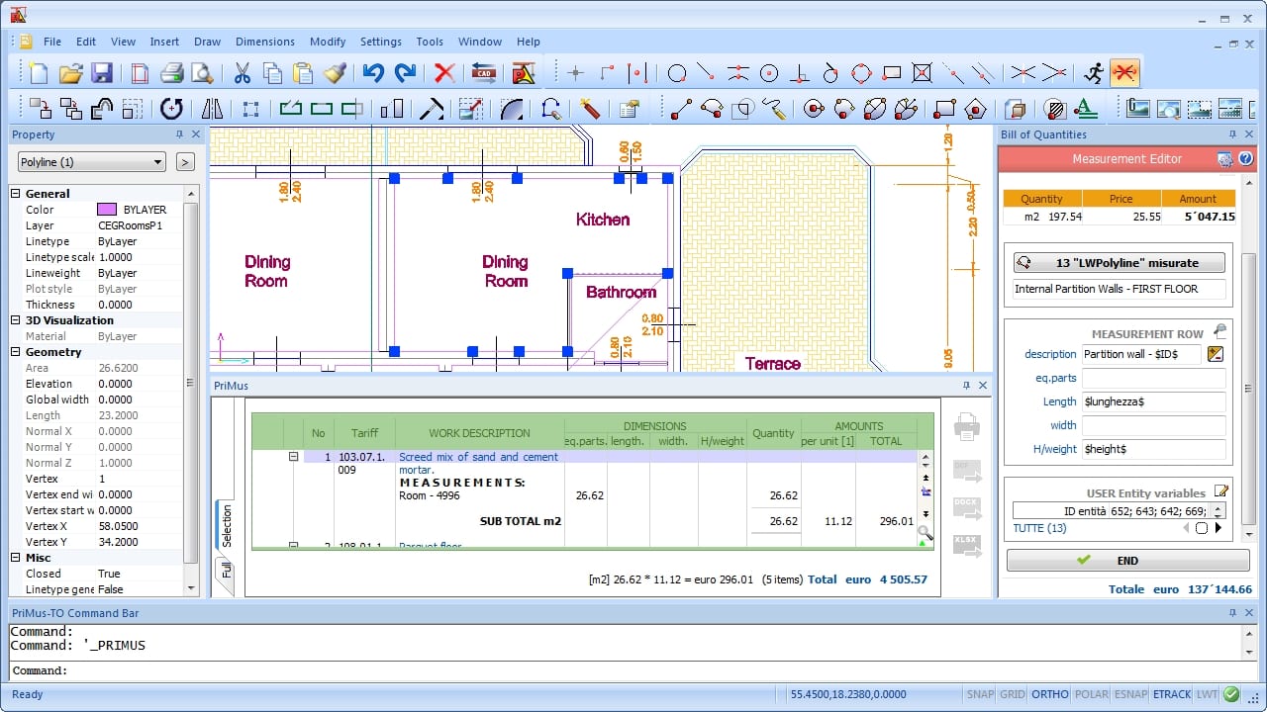The width and height of the screenshot is (1267, 712).
Task: Open the Modify menu
Action: (x=328, y=42)
